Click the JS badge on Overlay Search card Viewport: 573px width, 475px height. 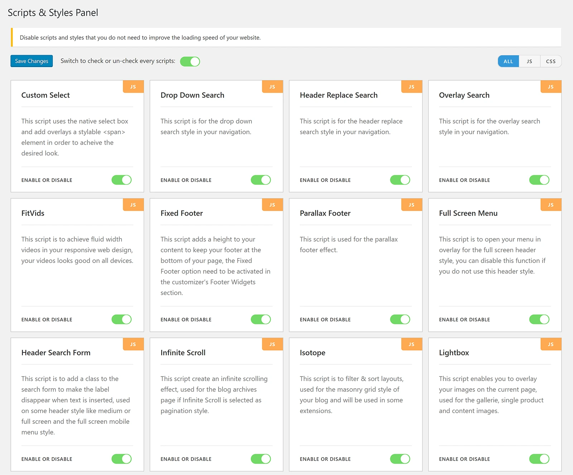551,87
